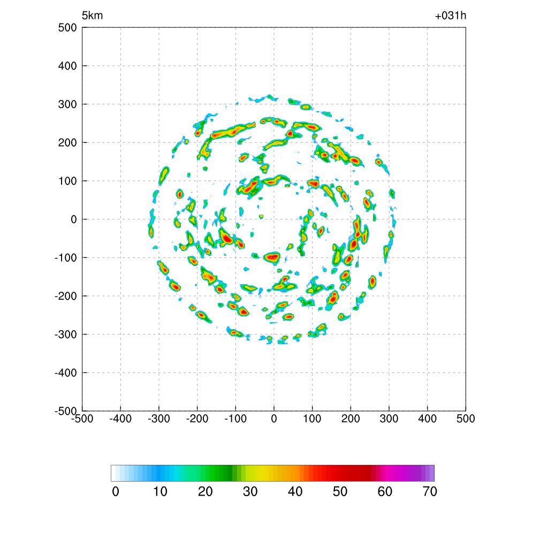Click the "+031h" forecast time label
The height and width of the screenshot is (548, 548).
[451, 16]
